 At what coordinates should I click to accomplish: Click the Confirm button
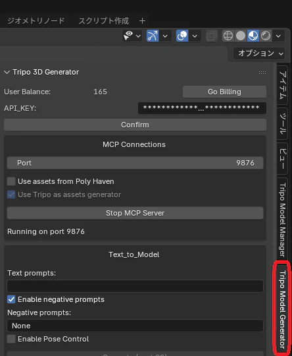coord(135,125)
